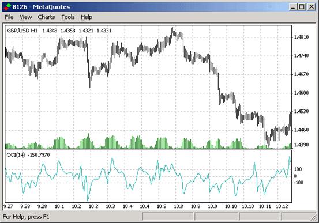Open the Help menu
The image size is (319, 223).
87,17
